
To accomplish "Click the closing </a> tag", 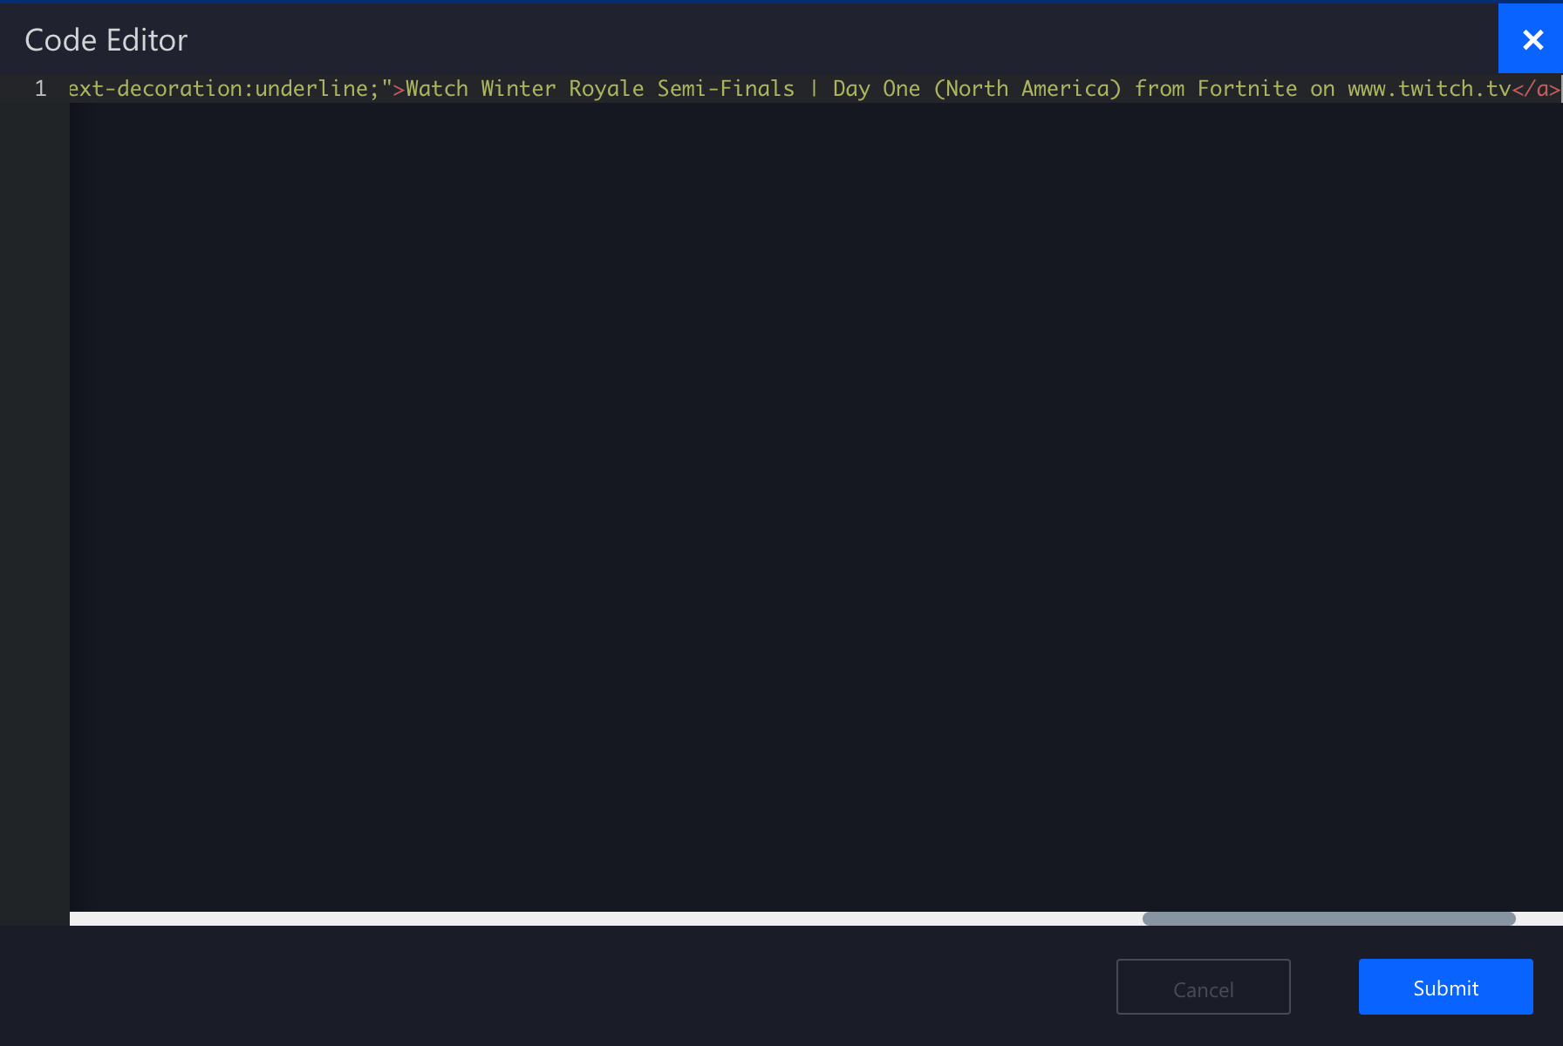I will (x=1536, y=88).
